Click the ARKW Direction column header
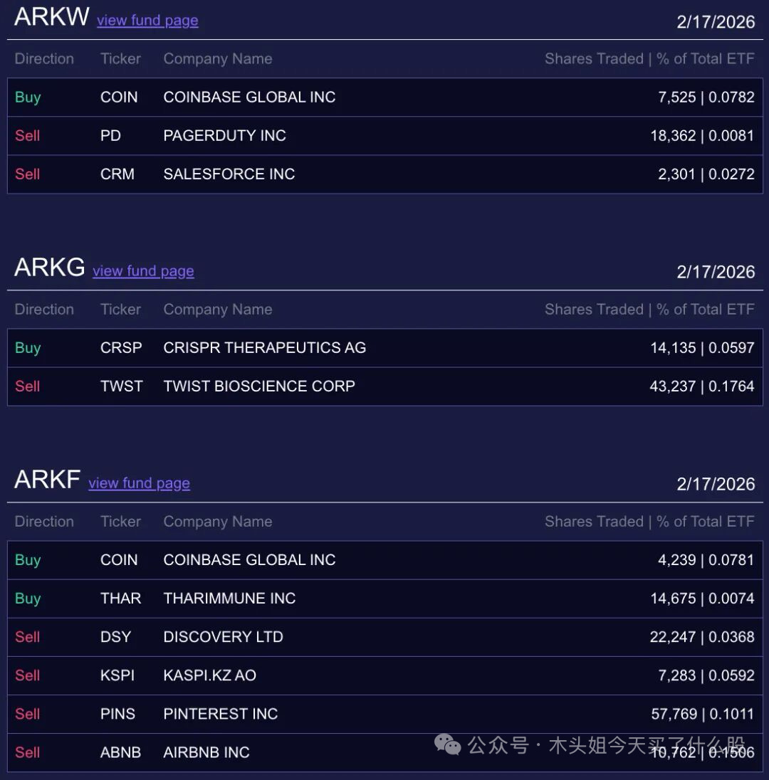The width and height of the screenshot is (769, 780). [44, 58]
